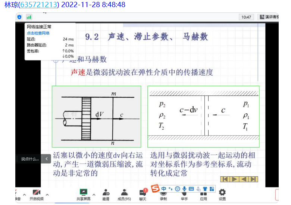Viewport: 291px width, 205px height.
Task: Open the speaker view (演讲者视图) layout menu
Action: 268,17
